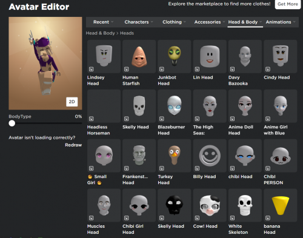
Task: Pick The High Seas head thumbnail
Action: click(x=210, y=106)
